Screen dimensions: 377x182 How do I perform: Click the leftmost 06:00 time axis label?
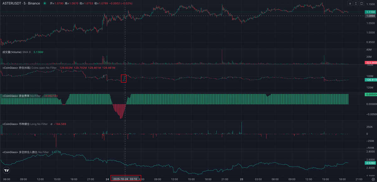7,179
